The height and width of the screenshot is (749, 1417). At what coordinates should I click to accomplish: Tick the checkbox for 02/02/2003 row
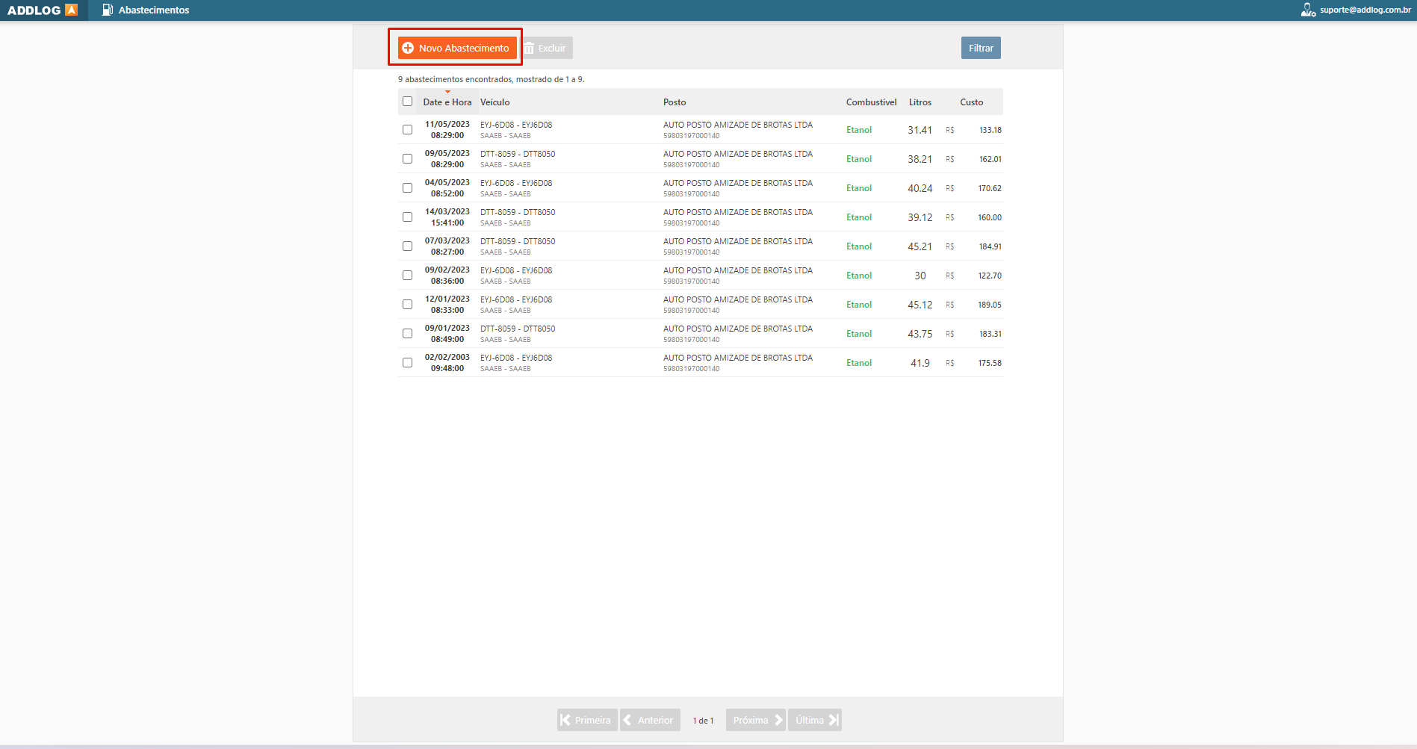pos(407,363)
